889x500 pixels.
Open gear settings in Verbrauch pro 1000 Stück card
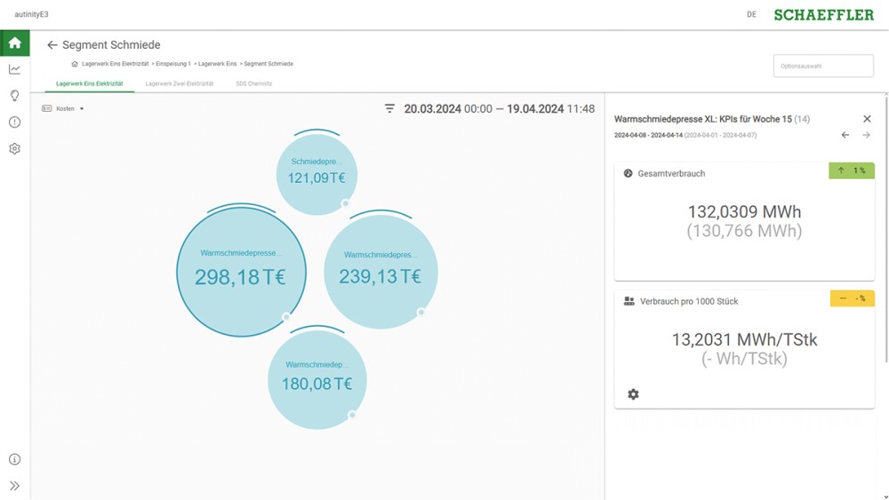pyautogui.click(x=633, y=394)
